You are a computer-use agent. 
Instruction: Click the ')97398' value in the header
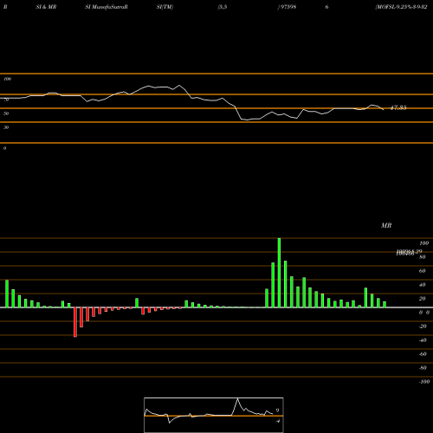287,7
